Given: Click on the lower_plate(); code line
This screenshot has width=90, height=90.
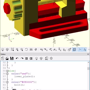Looking at the screenshot, I should coord(24,76).
